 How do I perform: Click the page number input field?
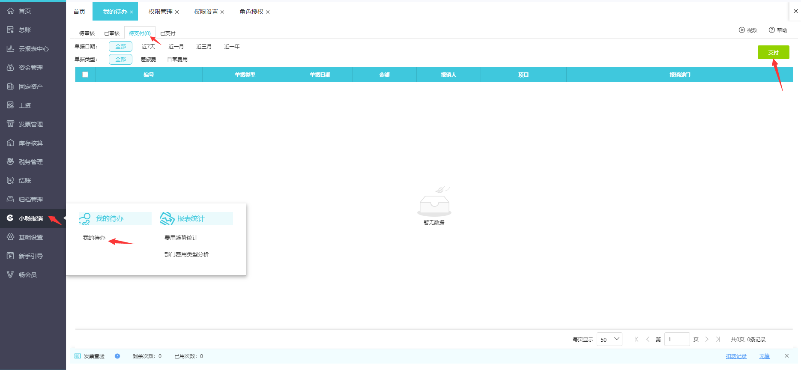[x=677, y=339]
